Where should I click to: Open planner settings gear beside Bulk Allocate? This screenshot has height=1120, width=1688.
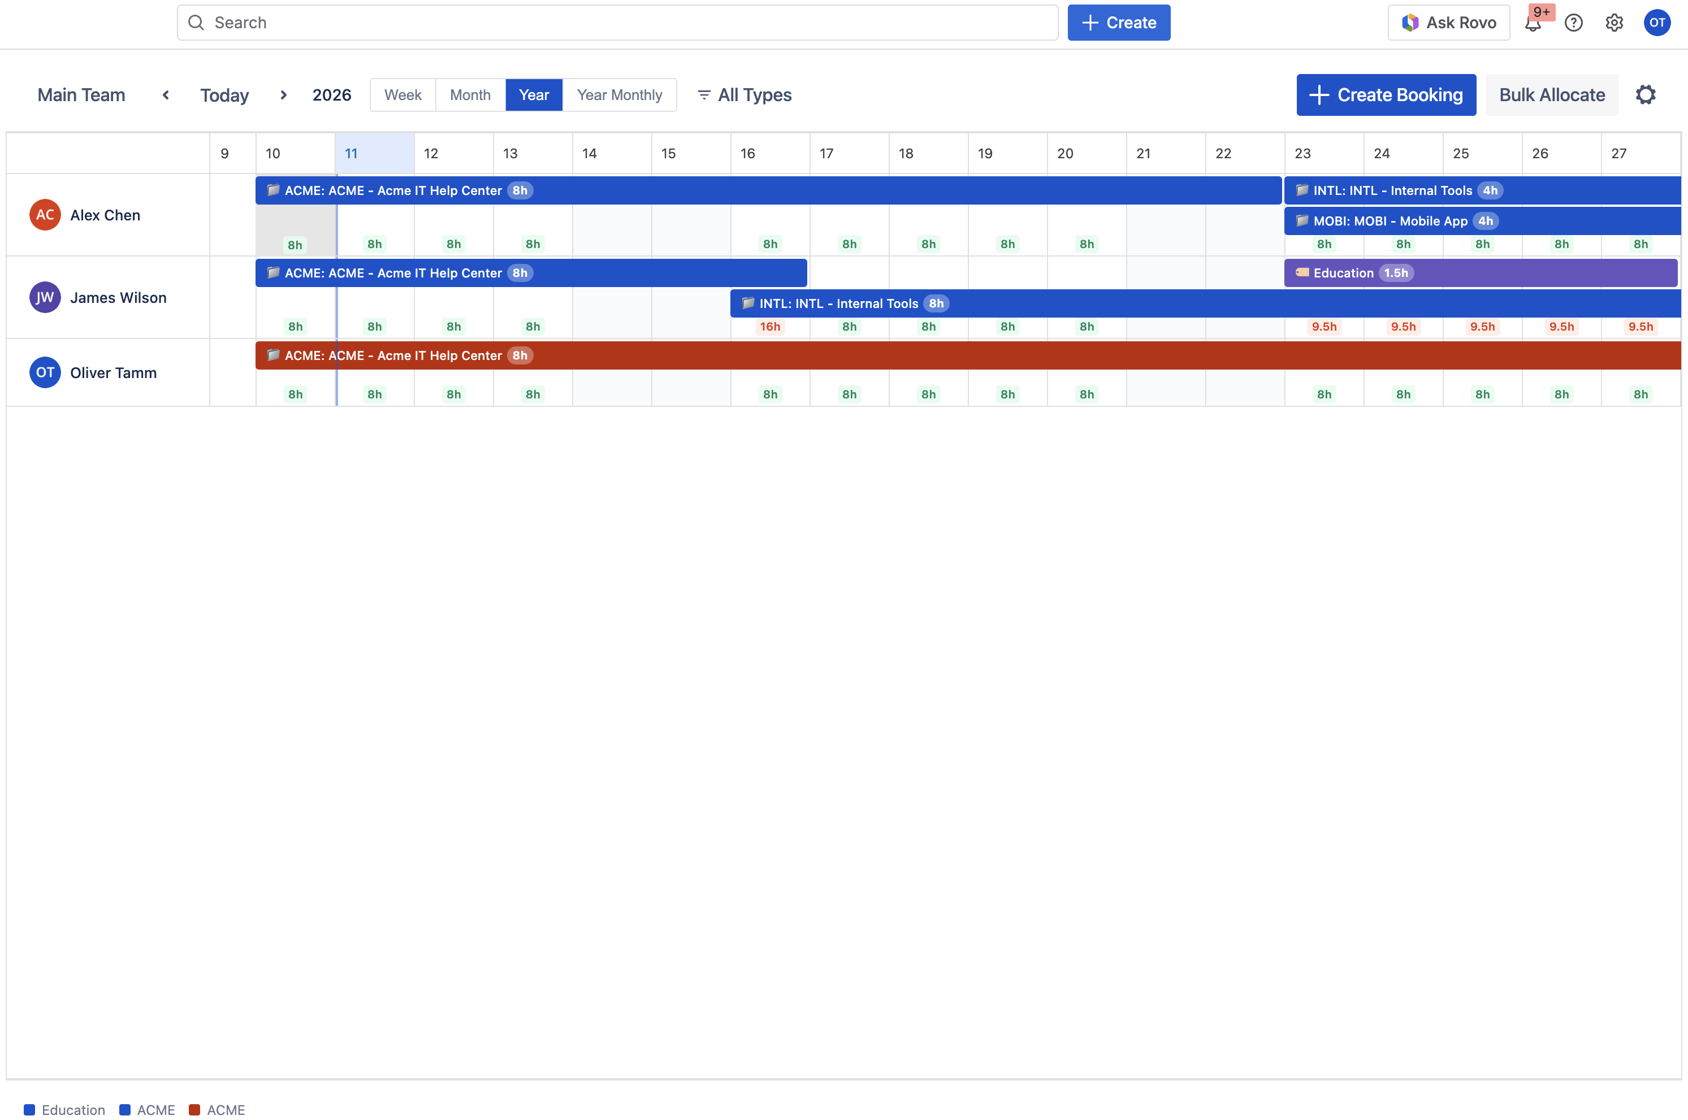click(x=1646, y=94)
